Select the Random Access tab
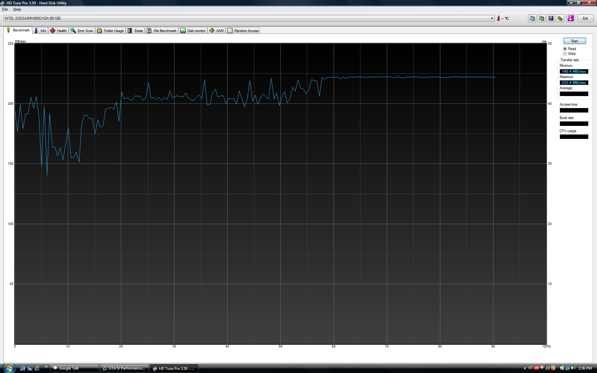Image resolution: width=597 pixels, height=373 pixels. [243, 30]
